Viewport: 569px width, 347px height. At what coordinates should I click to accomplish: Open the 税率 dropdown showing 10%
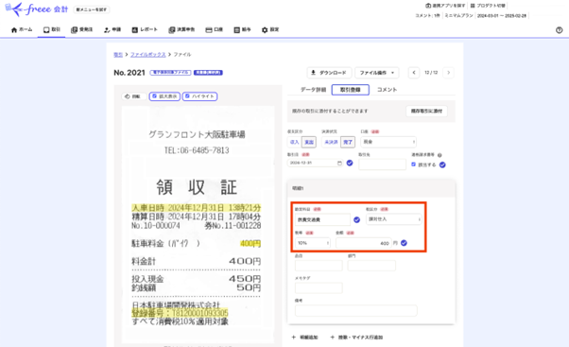313,243
